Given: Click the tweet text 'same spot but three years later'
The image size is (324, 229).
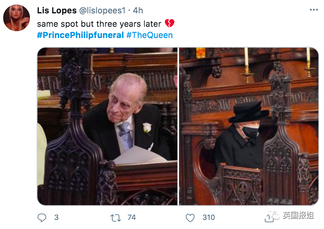Looking at the screenshot, I should [x=99, y=24].
